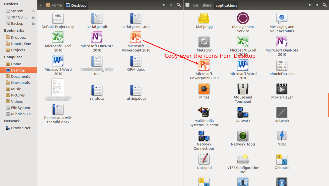Open Rubbish Bin in sidebar
The width and height of the screenshot is (329, 186).
pyautogui.click(x=19, y=114)
